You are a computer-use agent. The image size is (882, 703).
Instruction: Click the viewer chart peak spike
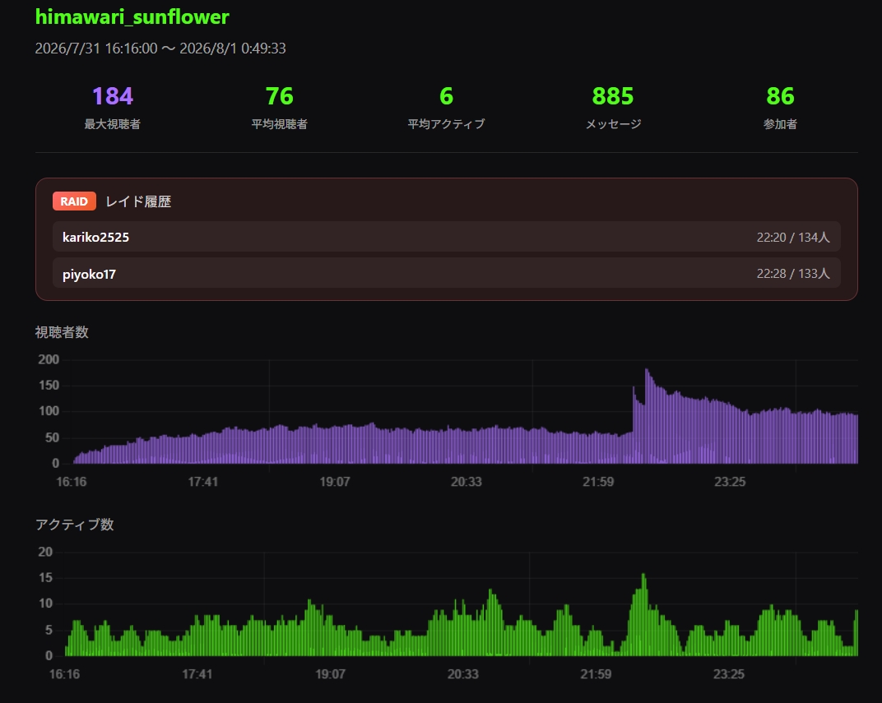(647, 372)
